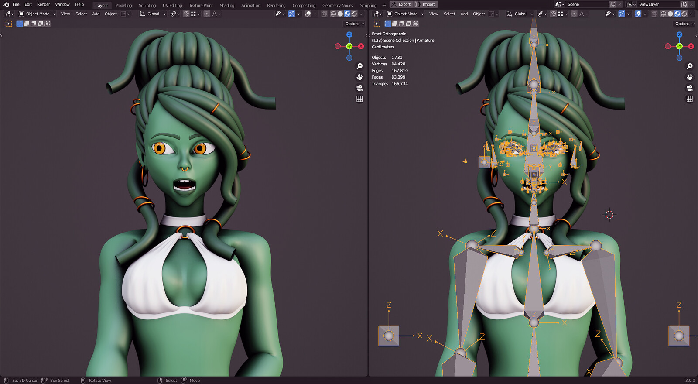
Task: Switch to the Sculpting workspace tab
Action: [147, 5]
